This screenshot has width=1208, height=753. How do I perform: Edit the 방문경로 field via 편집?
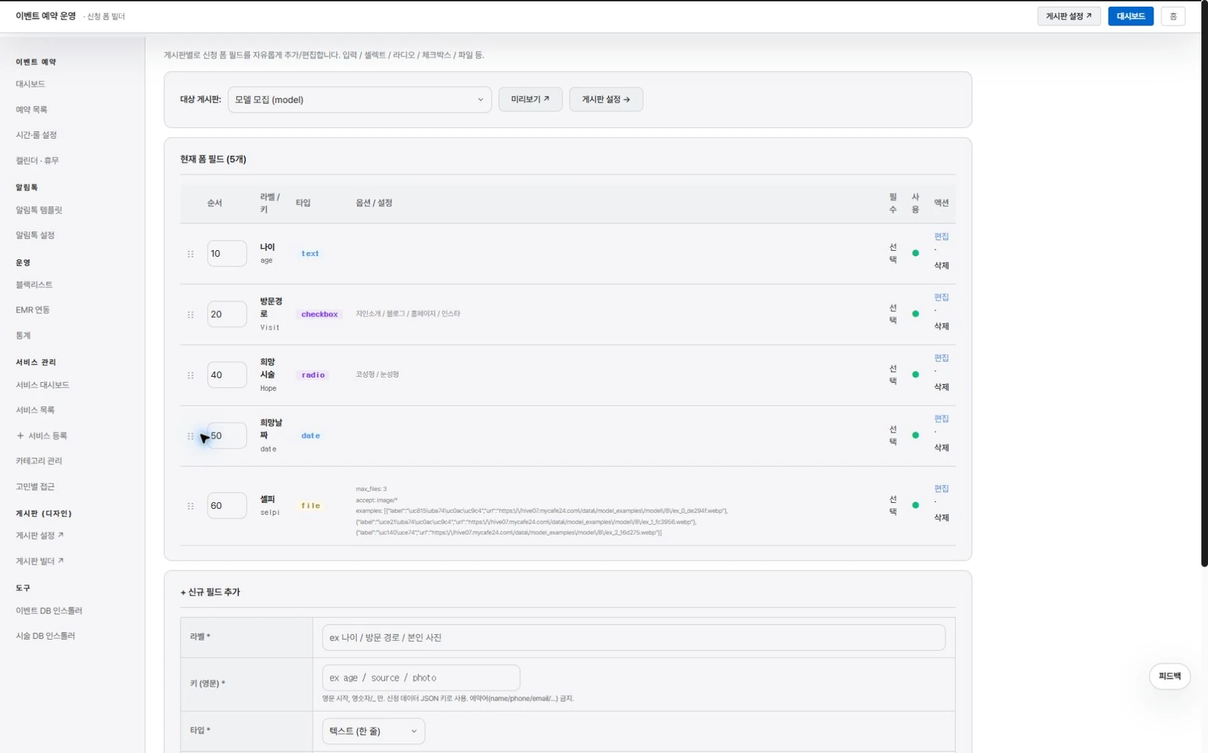pyautogui.click(x=942, y=297)
